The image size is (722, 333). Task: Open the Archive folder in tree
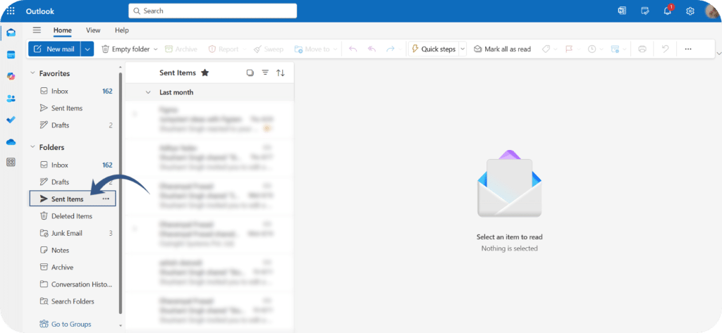(72, 268)
